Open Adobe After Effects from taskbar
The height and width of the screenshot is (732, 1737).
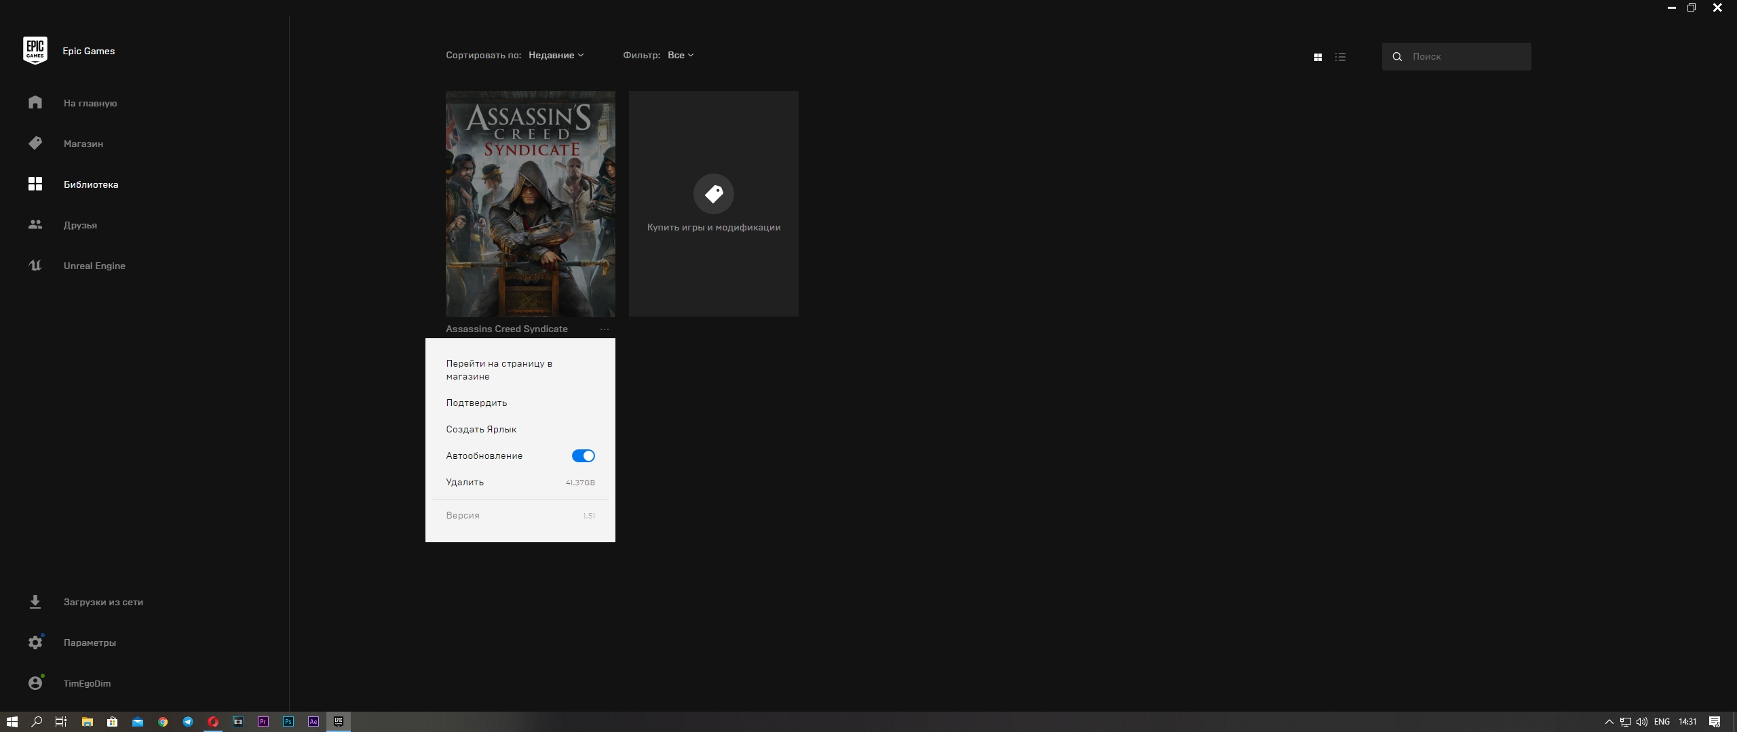pyautogui.click(x=313, y=722)
